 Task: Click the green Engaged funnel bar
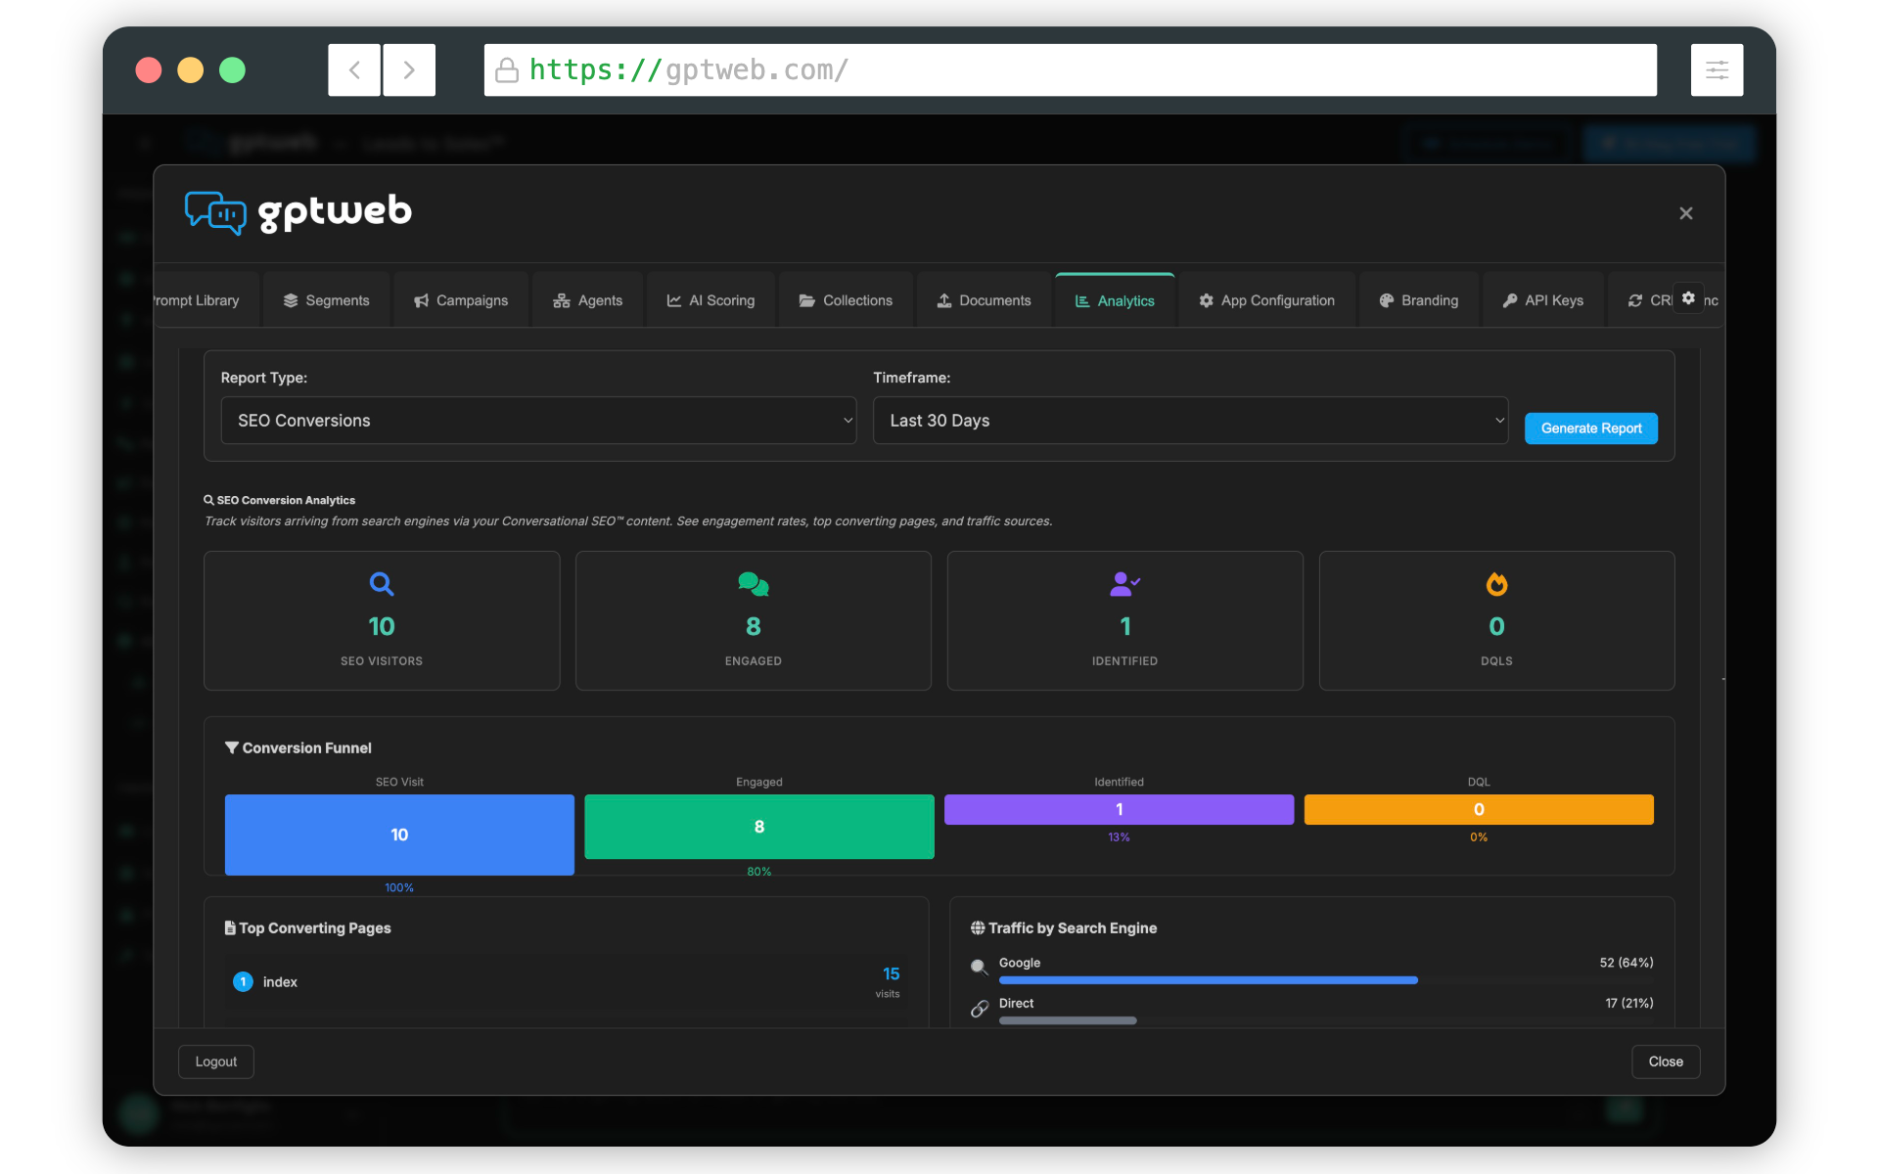(x=759, y=827)
